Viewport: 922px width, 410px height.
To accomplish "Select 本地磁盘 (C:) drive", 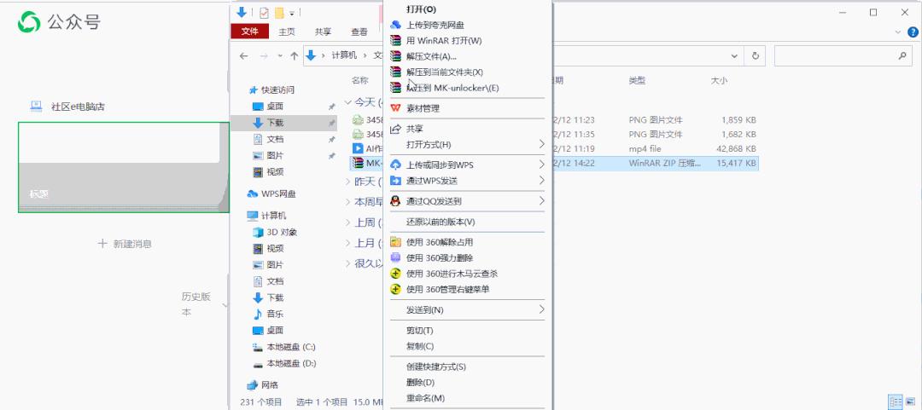I will (291, 347).
